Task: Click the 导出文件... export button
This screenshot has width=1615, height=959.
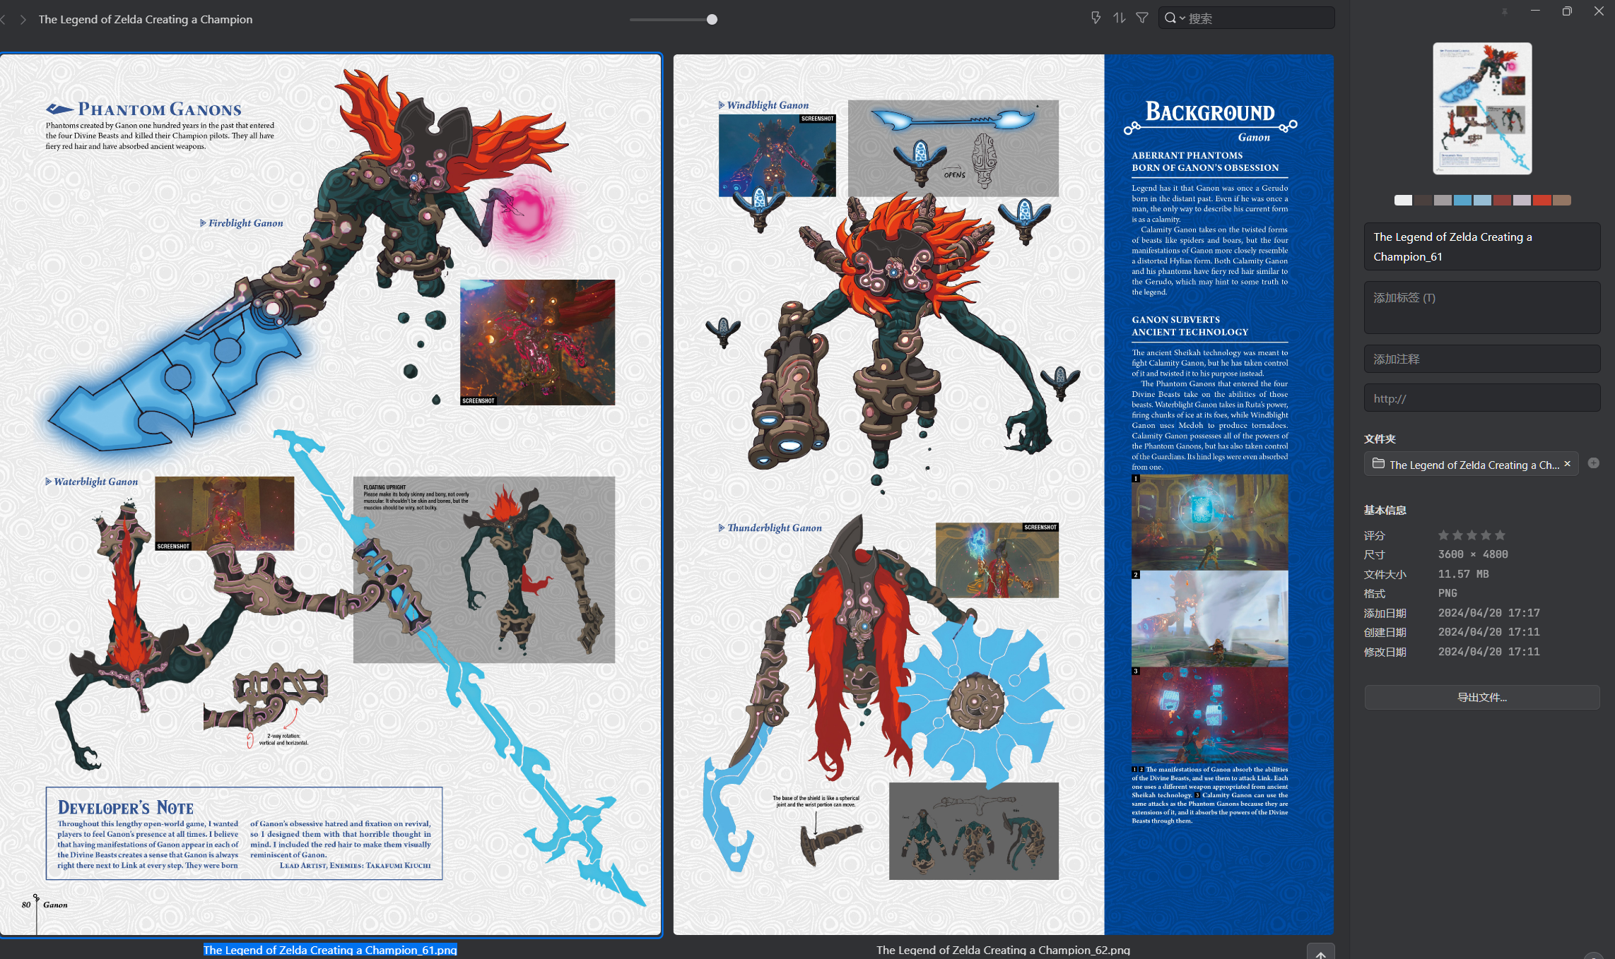Action: click(1481, 697)
